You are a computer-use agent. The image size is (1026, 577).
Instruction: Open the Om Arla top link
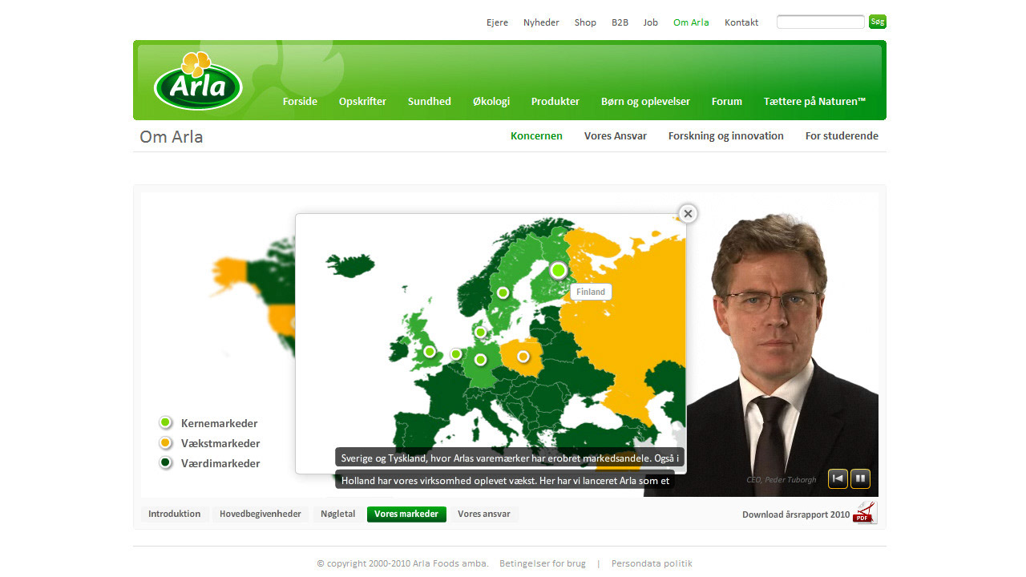tap(691, 22)
